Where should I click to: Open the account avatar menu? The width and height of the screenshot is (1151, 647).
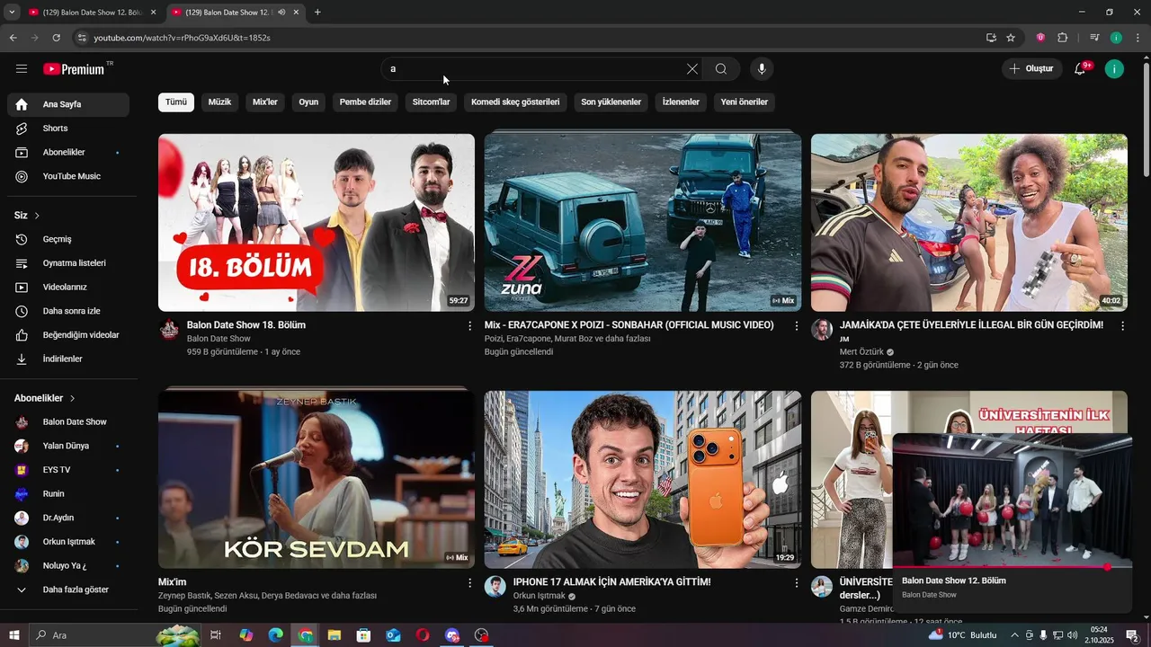click(x=1114, y=69)
